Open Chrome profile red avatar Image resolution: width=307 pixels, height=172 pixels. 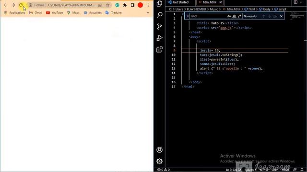[140, 5]
